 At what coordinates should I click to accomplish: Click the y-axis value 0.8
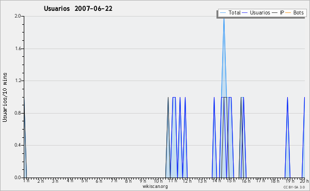click(18, 113)
